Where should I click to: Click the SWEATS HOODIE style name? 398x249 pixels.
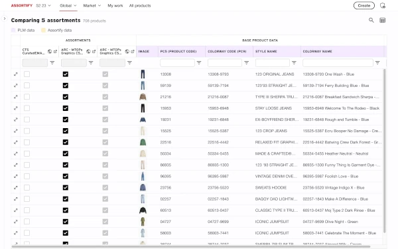pyautogui.click(x=271, y=187)
